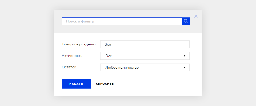Click the 'Все' value in Активность
The image size is (256, 106).
point(109,56)
